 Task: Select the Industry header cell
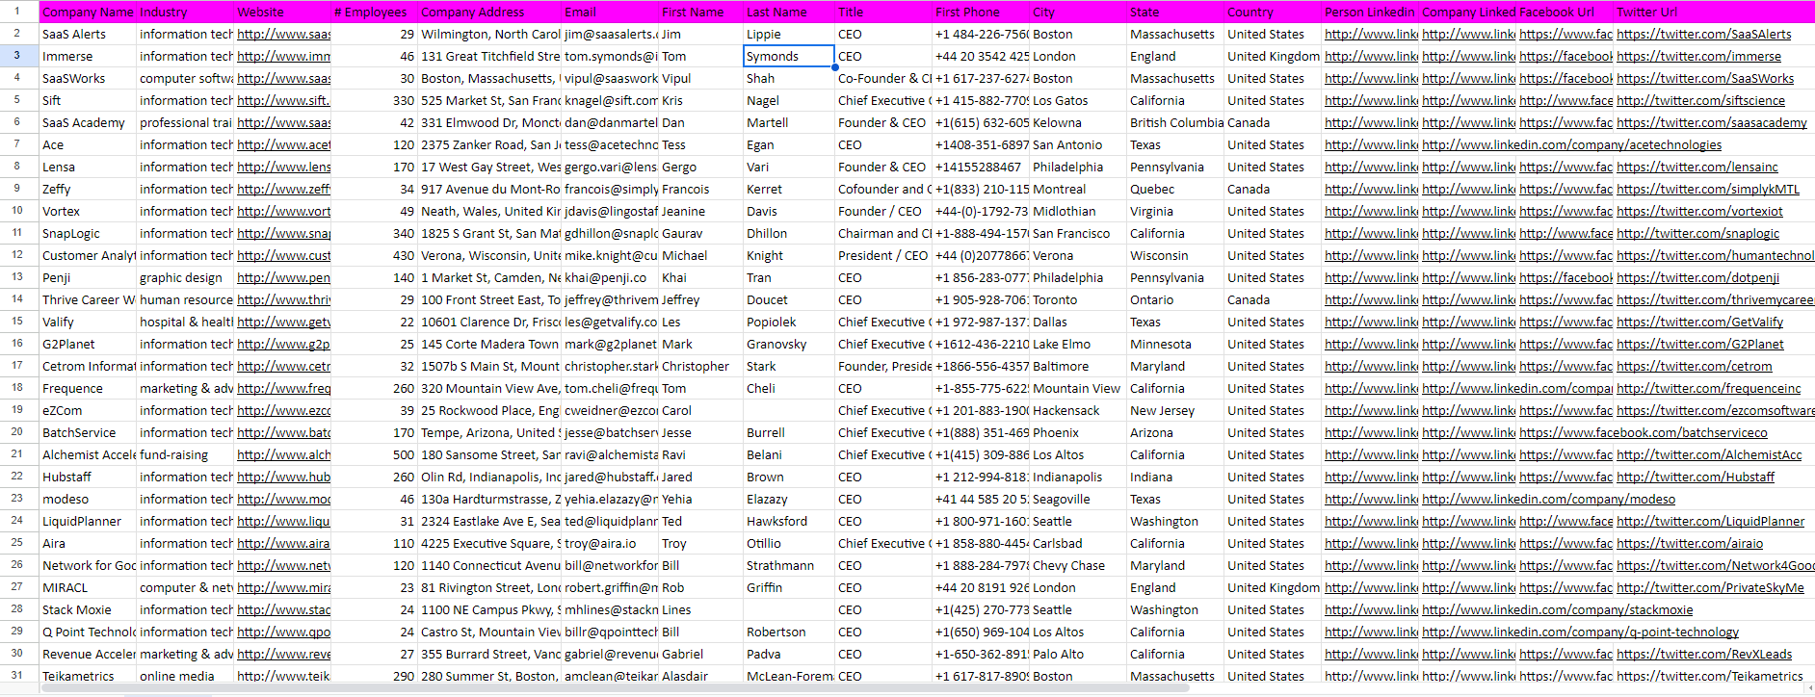tap(185, 12)
